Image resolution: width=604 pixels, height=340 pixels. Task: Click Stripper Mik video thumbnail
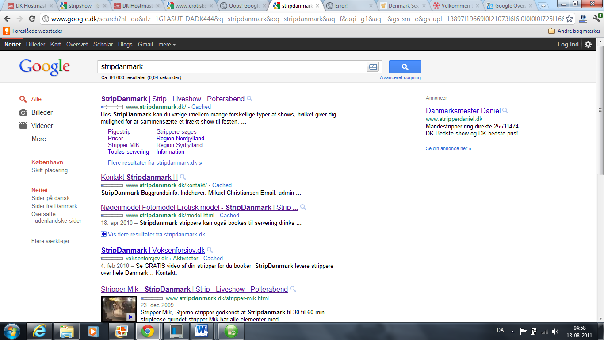[x=119, y=309]
